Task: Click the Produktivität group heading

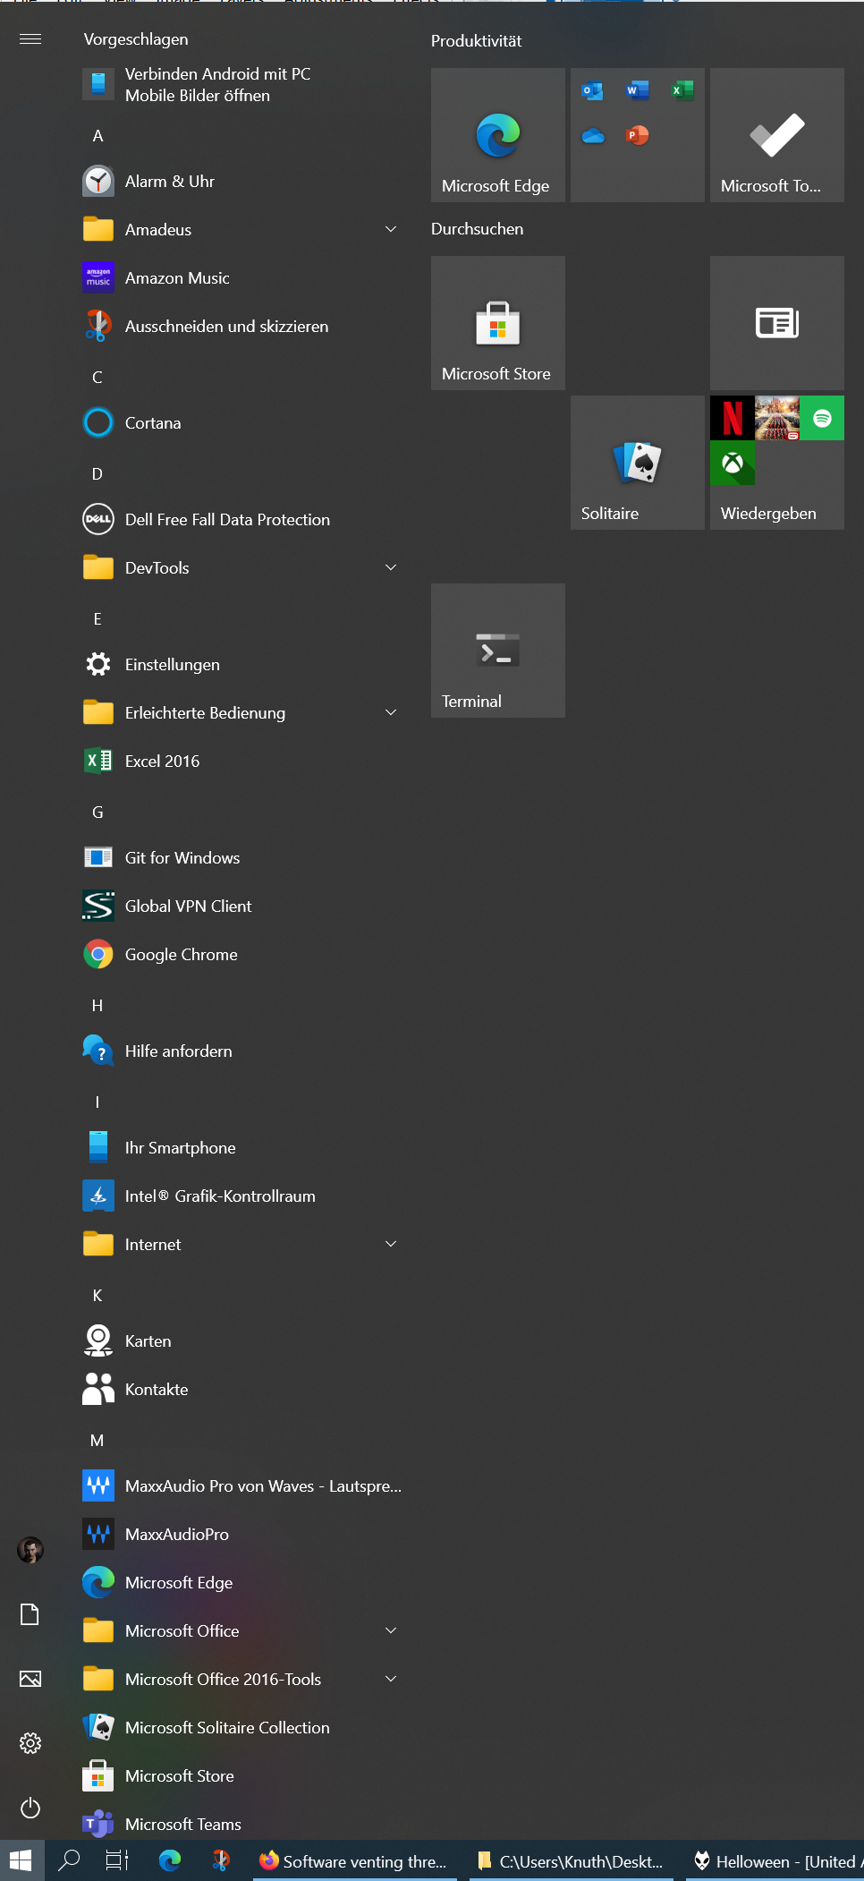Action: point(477,41)
